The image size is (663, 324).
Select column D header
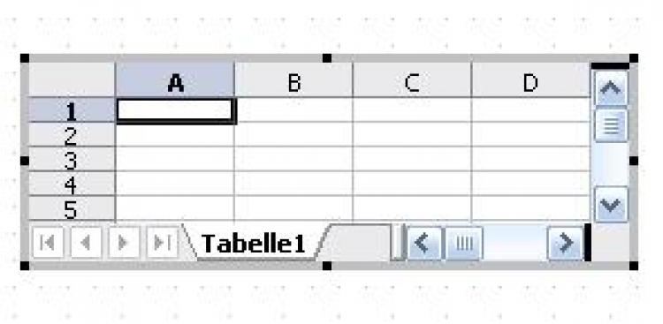tap(530, 80)
